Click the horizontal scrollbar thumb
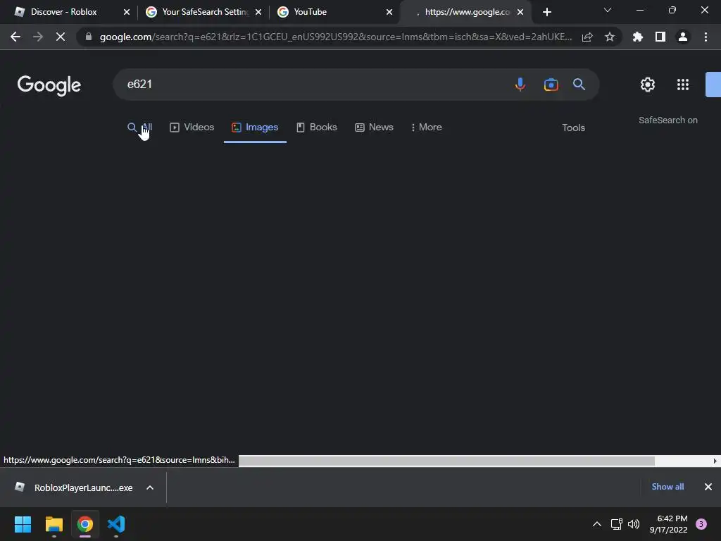This screenshot has height=541, width=721. click(x=446, y=461)
